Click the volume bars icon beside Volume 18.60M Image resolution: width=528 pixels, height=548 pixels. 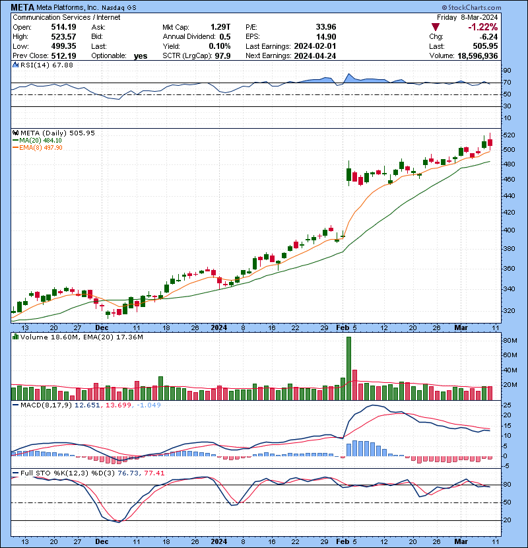[15, 337]
